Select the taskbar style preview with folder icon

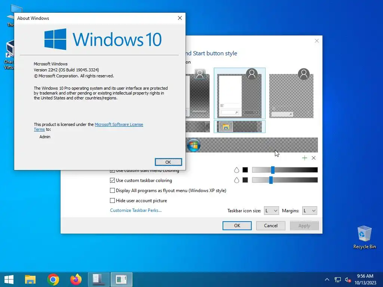tap(240, 127)
